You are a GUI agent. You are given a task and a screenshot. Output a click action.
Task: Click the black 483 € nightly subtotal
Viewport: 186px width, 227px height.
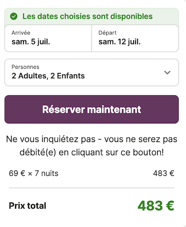163,173
